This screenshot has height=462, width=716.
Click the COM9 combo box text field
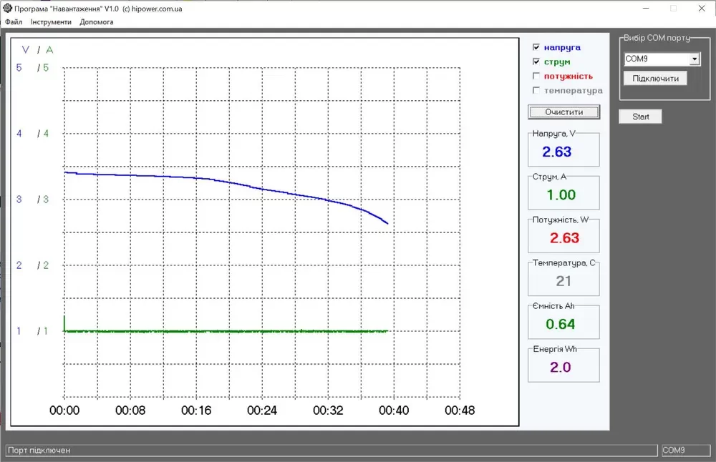[655, 59]
